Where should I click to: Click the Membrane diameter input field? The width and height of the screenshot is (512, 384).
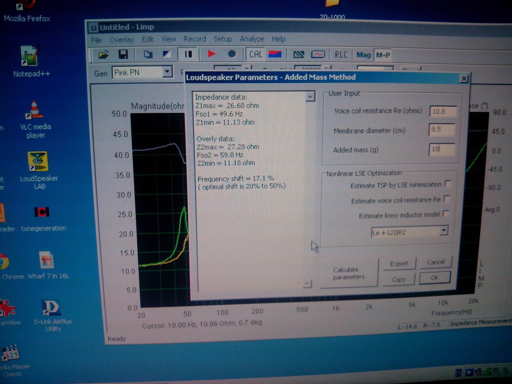pos(442,130)
